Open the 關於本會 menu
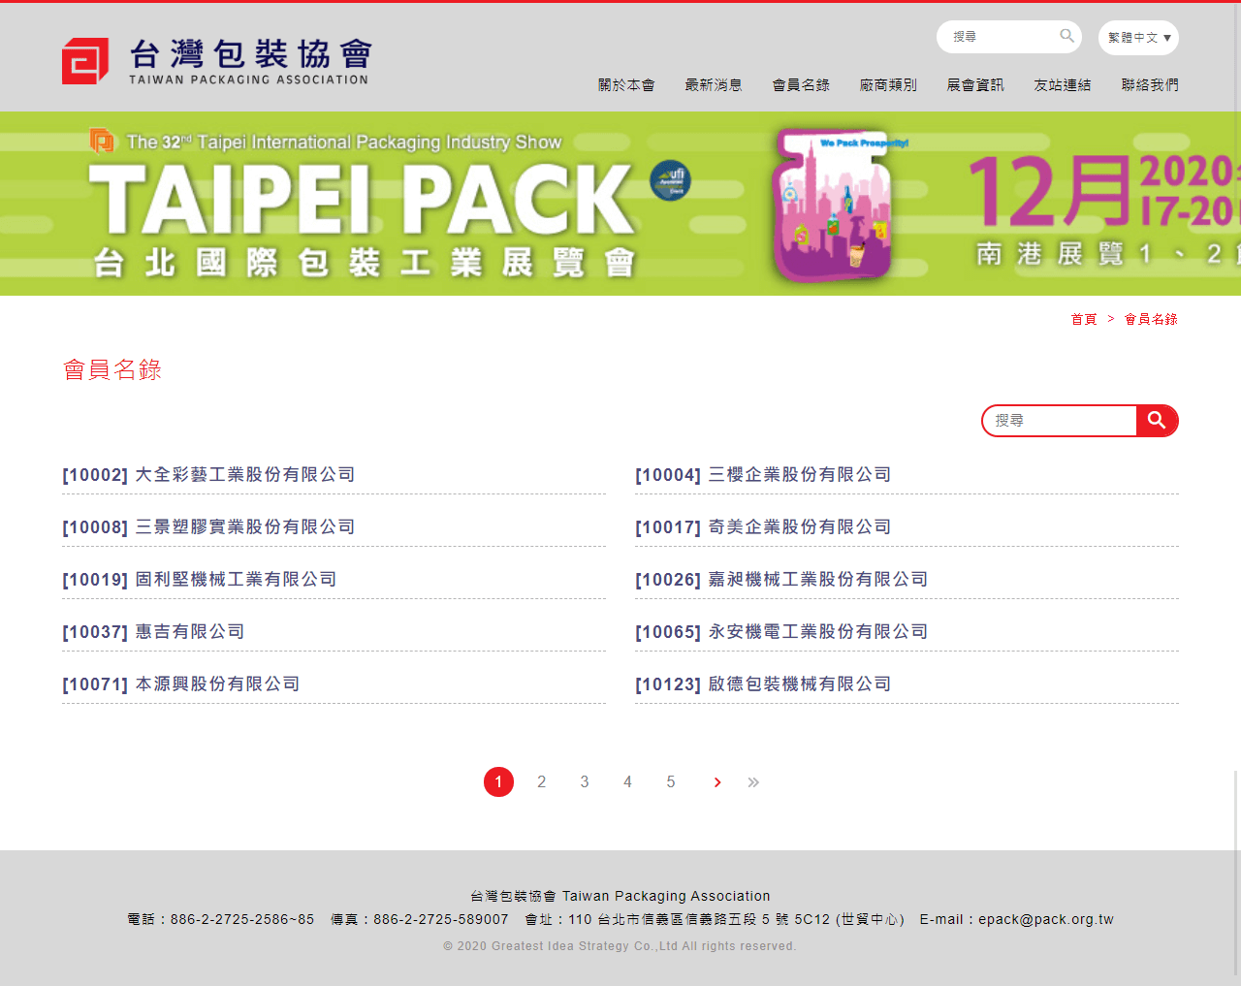The height and width of the screenshot is (986, 1241). pos(626,85)
